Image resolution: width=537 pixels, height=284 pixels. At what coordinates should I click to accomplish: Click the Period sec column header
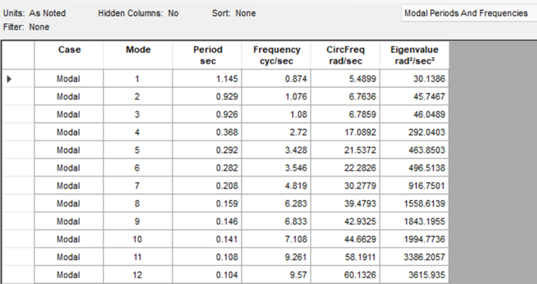point(207,55)
